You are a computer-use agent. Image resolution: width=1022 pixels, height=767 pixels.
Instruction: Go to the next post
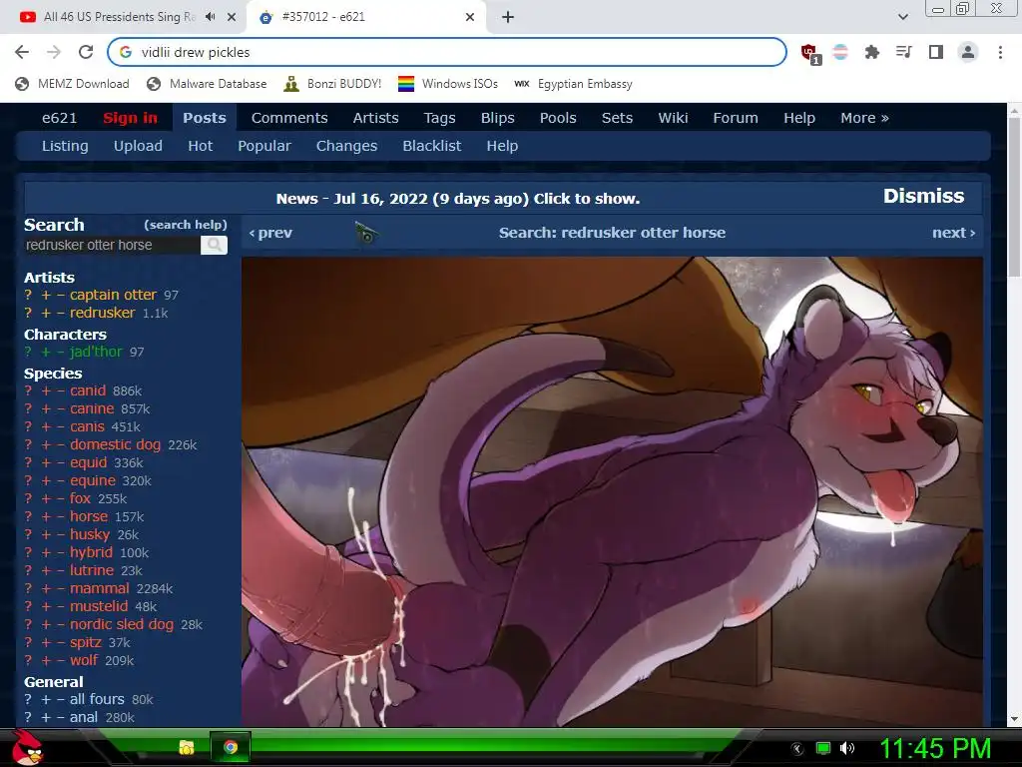(953, 233)
